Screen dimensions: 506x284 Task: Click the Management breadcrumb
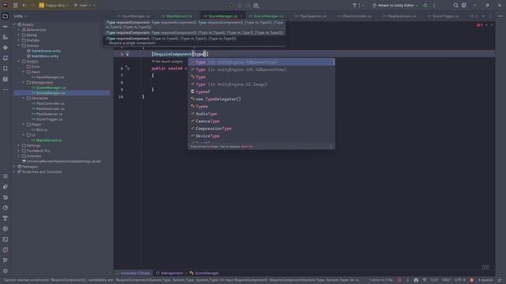(x=169, y=273)
